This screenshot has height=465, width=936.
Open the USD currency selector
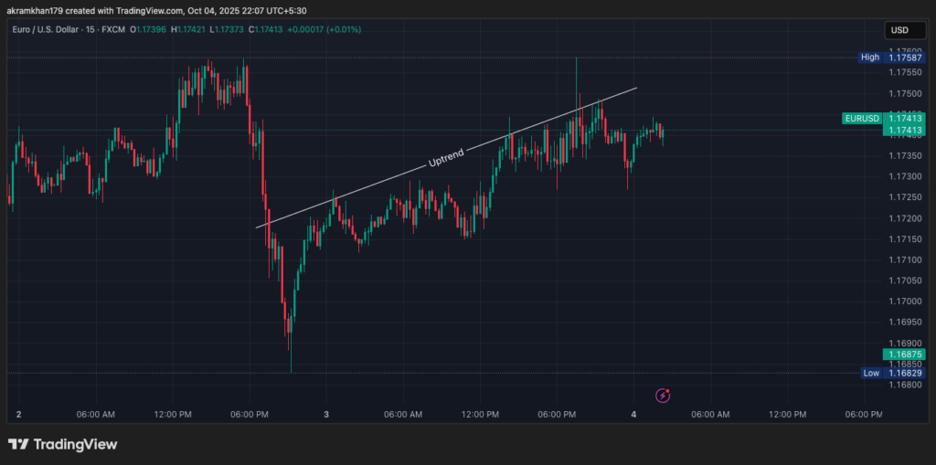point(898,30)
